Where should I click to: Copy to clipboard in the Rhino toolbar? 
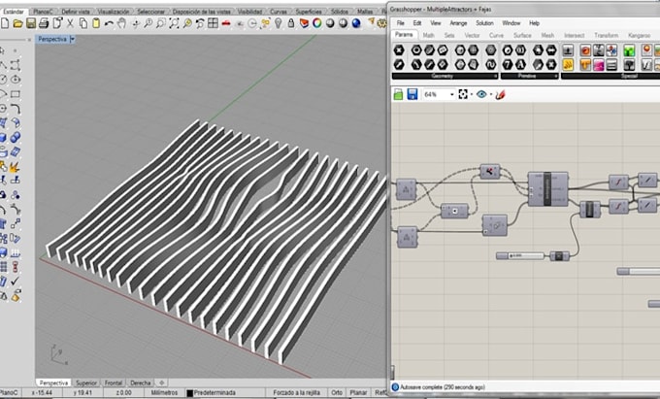[82, 23]
